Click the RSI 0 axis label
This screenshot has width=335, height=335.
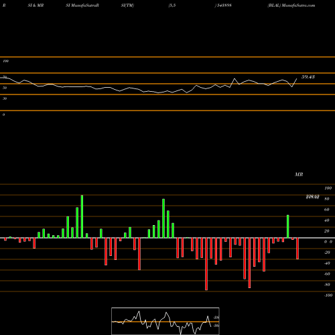tap(3, 115)
